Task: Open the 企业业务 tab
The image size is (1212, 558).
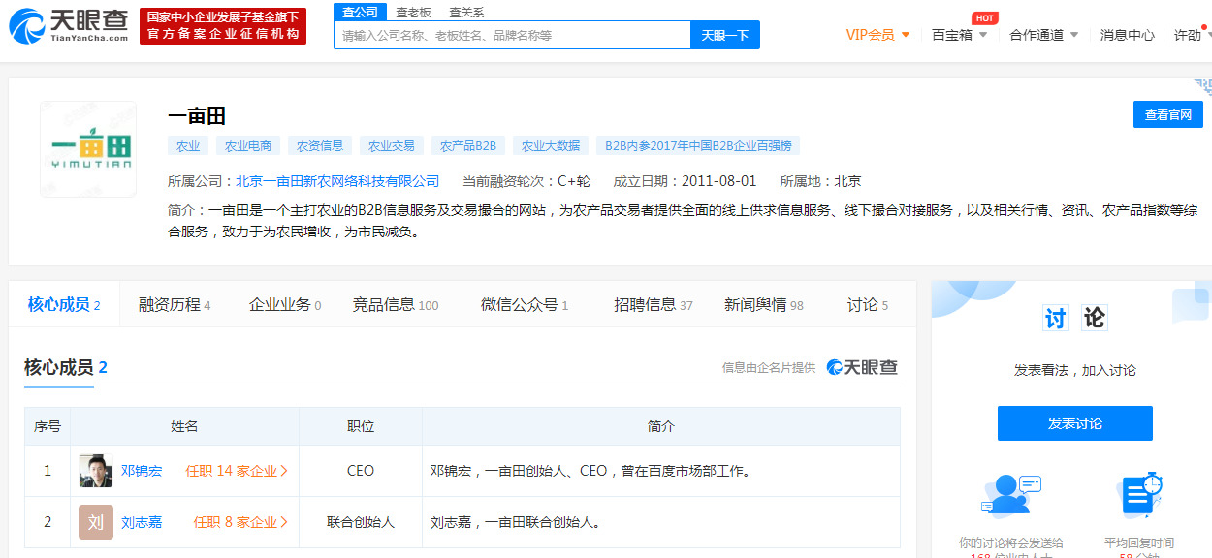Action: tap(285, 305)
